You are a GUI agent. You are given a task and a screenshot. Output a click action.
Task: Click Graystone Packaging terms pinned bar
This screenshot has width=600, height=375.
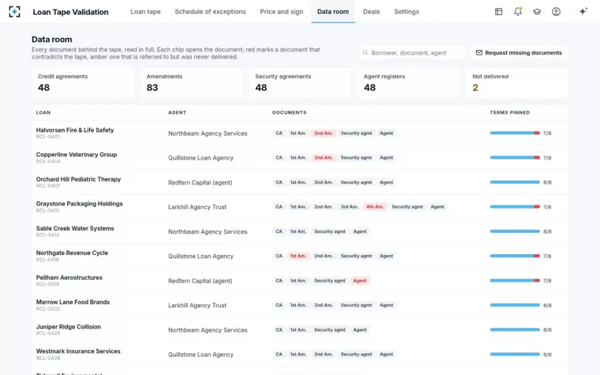515,207
